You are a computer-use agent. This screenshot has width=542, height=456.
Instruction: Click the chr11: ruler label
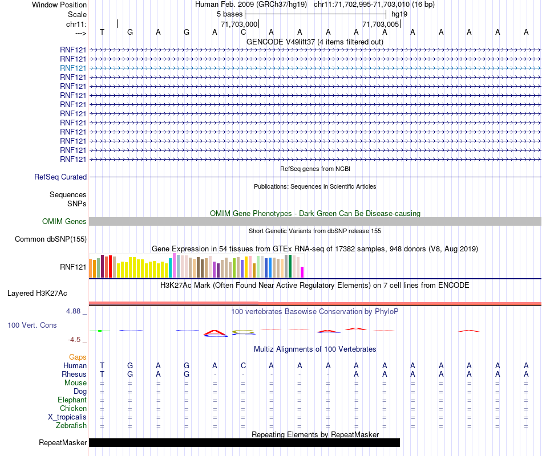76,24
